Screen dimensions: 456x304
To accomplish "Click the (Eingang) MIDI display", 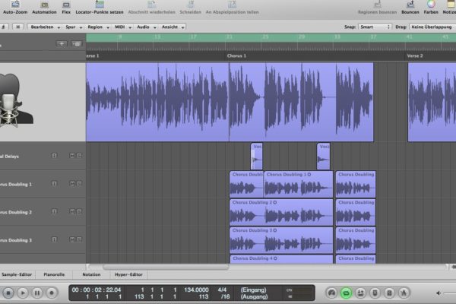I will (253, 290).
